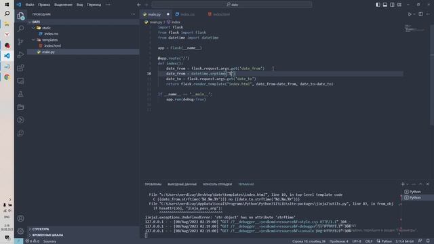Collapse the templates folder
Image resolution: width=434 pixels, height=244 pixels.
83,40
